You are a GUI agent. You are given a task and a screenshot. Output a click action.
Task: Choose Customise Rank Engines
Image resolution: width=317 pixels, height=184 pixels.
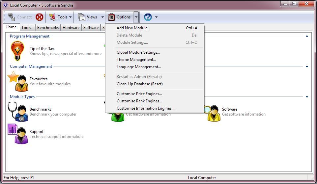coord(155,101)
